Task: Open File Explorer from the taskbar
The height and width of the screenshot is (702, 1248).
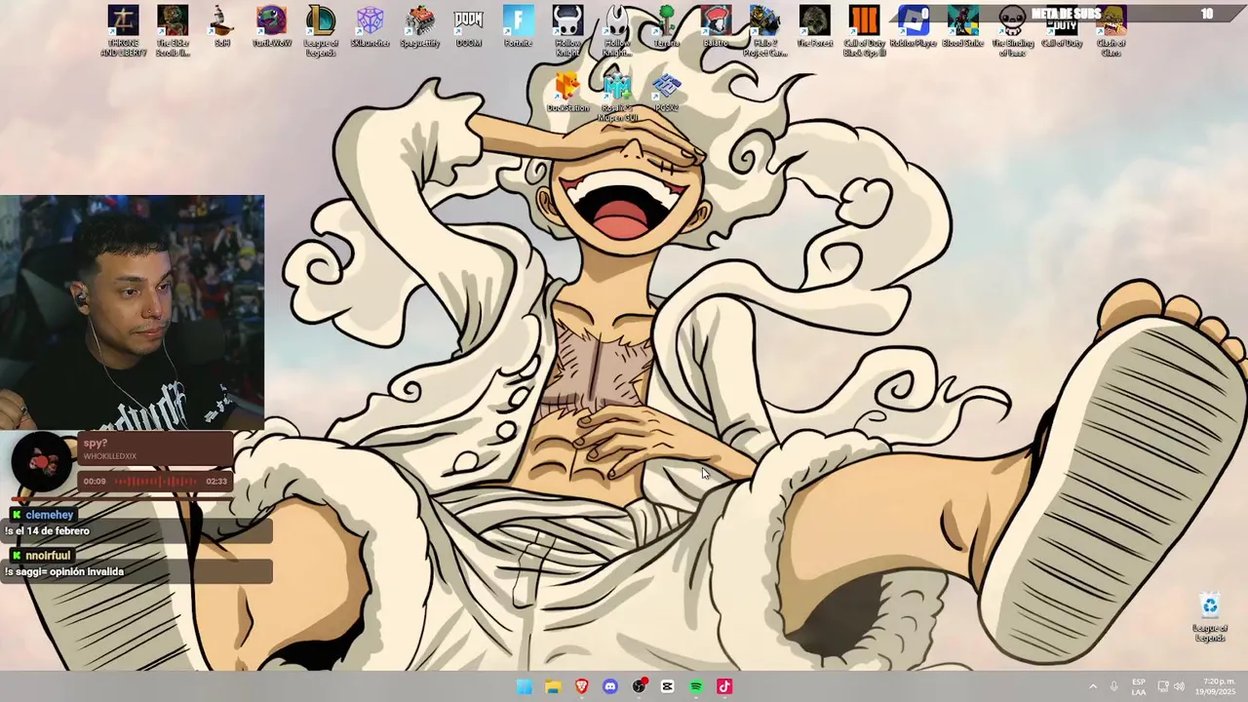Action: tap(553, 686)
